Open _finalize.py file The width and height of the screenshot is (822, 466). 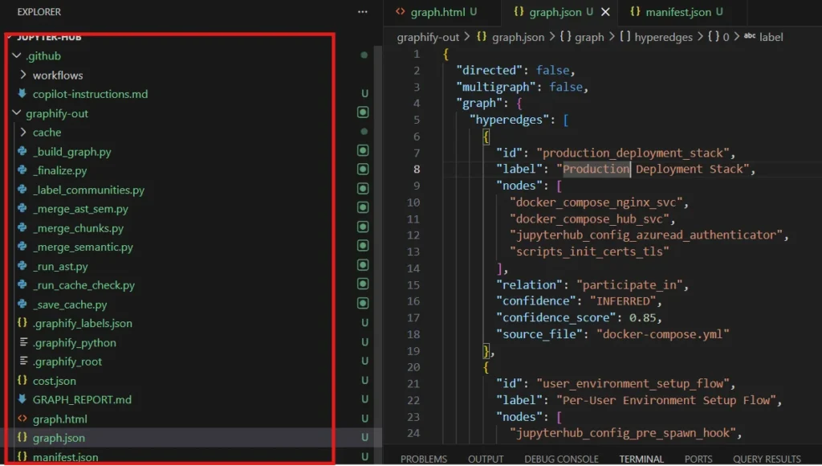click(x=59, y=170)
